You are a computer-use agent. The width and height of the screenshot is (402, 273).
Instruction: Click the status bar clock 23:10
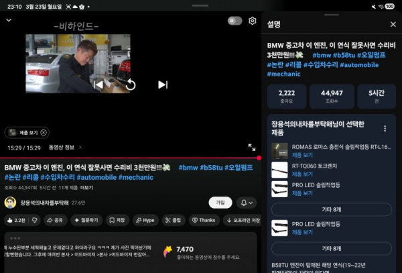coord(15,7)
